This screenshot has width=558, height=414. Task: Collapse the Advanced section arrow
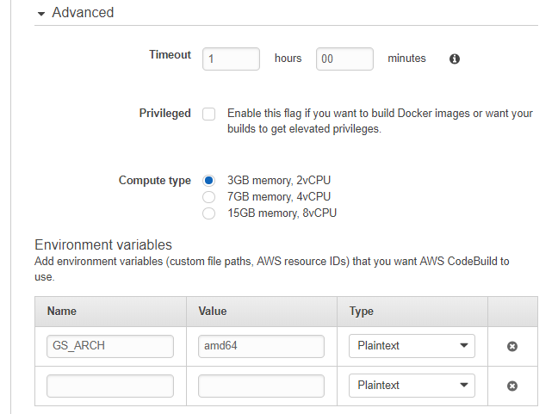41,14
